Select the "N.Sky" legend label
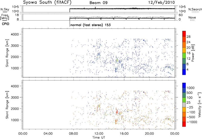Viewport: 202px width, 139px height. click(5, 9)
